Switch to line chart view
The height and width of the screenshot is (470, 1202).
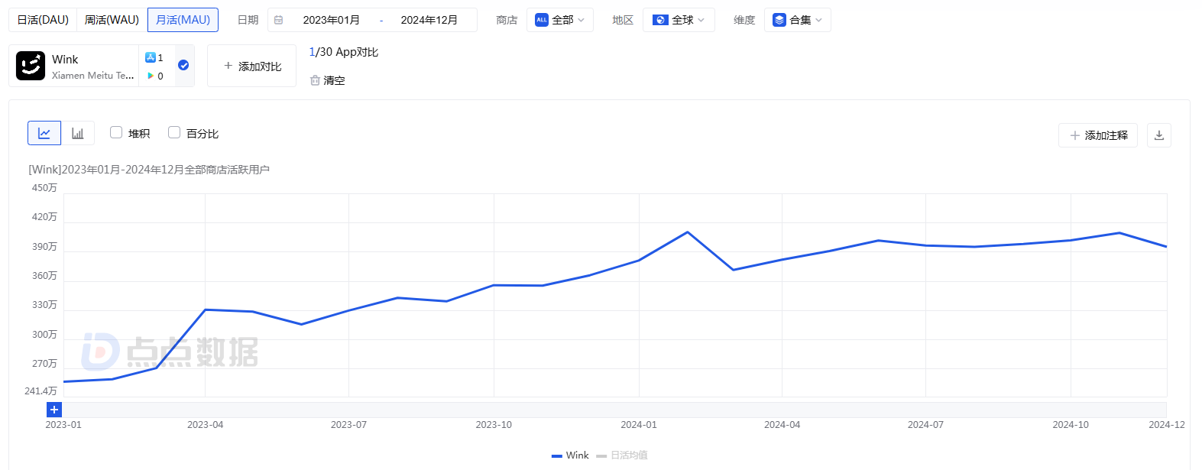coord(44,133)
